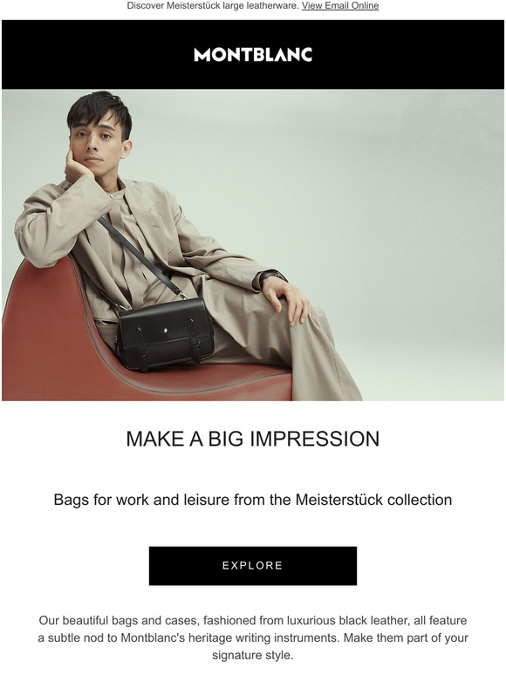Click the black EXPLORE button
The image size is (506, 675).
(253, 566)
